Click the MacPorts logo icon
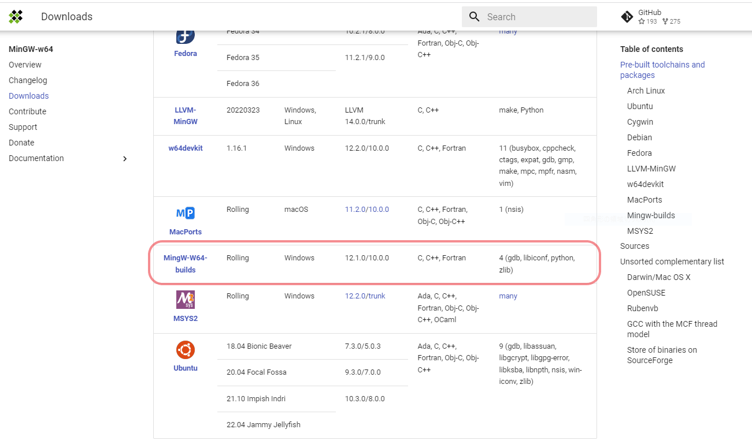 point(186,214)
